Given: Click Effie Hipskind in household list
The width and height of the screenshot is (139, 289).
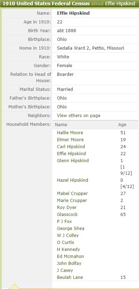Looking at the screenshot, I should click(x=71, y=154).
